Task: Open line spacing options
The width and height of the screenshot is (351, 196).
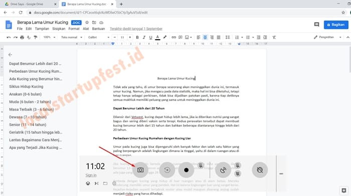Action: (x=228, y=38)
